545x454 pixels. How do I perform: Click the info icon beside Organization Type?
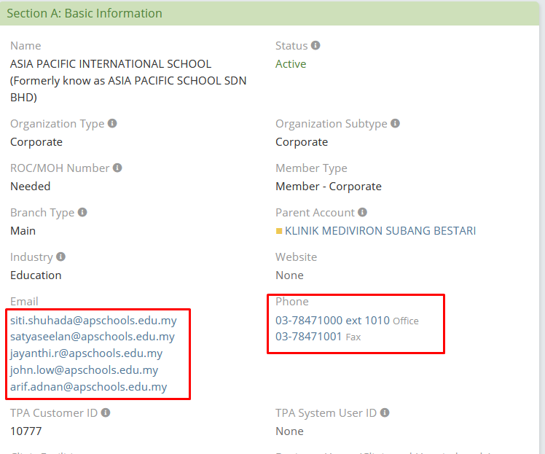pyautogui.click(x=112, y=123)
